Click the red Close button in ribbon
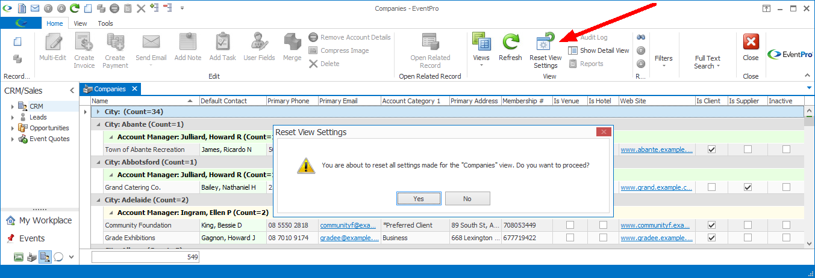This screenshot has height=278, width=815. pos(751,47)
